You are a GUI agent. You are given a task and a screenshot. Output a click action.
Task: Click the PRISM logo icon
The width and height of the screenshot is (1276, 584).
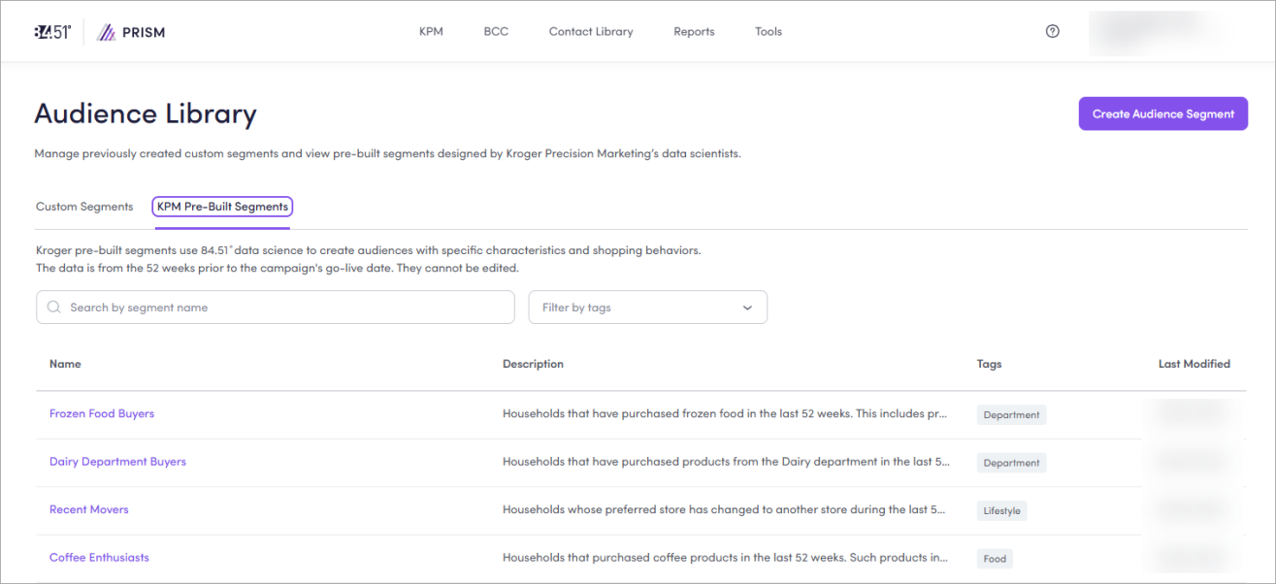coord(107,32)
